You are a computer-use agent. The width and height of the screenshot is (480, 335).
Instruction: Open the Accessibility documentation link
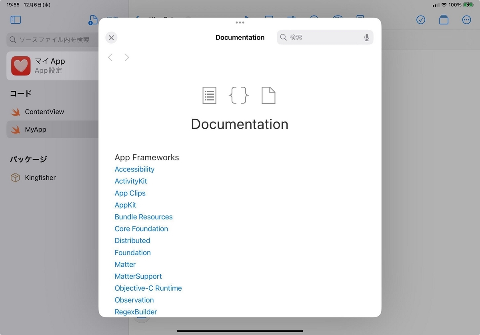[134, 169]
